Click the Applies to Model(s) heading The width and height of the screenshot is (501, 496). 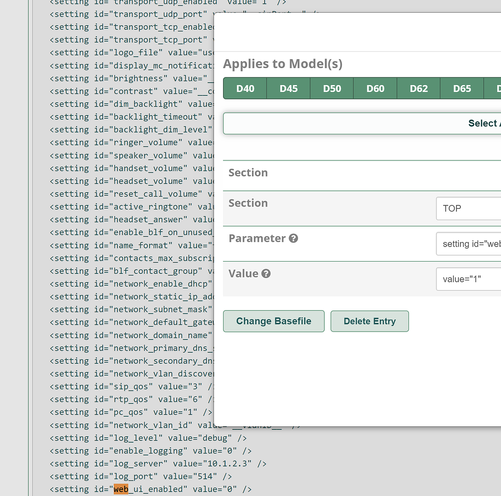(x=284, y=64)
